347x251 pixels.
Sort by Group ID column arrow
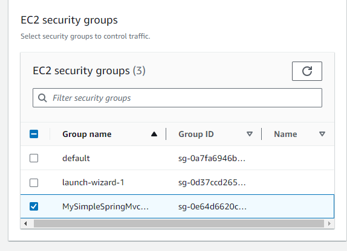pos(250,134)
